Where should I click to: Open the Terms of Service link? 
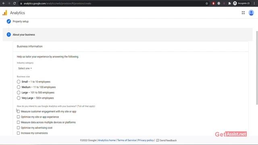coord(127,141)
